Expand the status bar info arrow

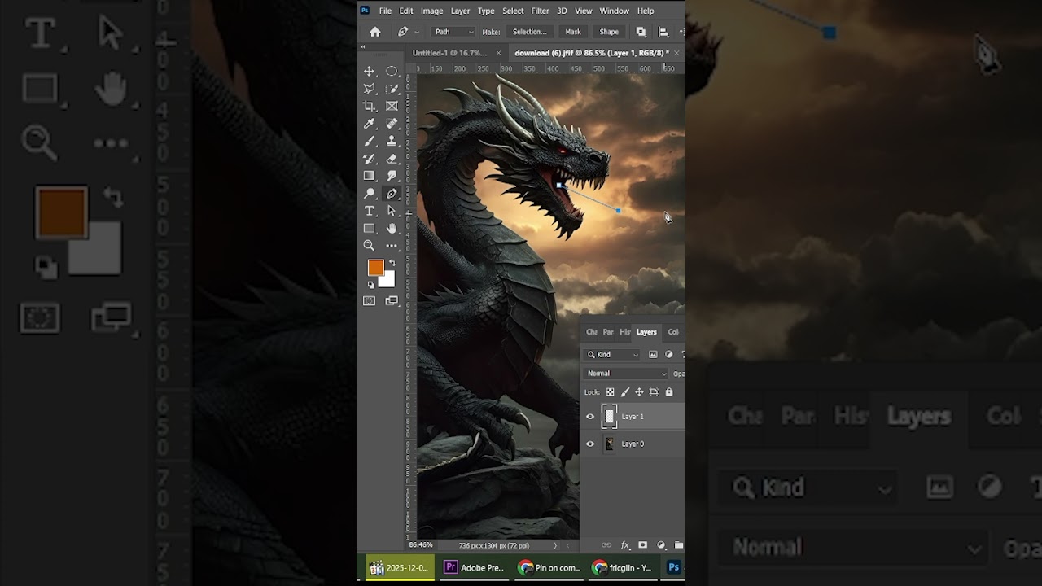(556, 545)
